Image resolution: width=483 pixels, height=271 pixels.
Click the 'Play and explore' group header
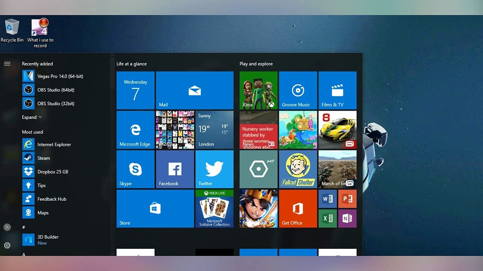pyautogui.click(x=256, y=64)
